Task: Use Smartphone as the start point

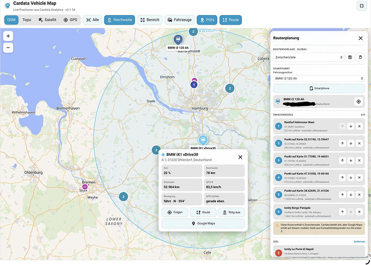Action: coord(319,88)
